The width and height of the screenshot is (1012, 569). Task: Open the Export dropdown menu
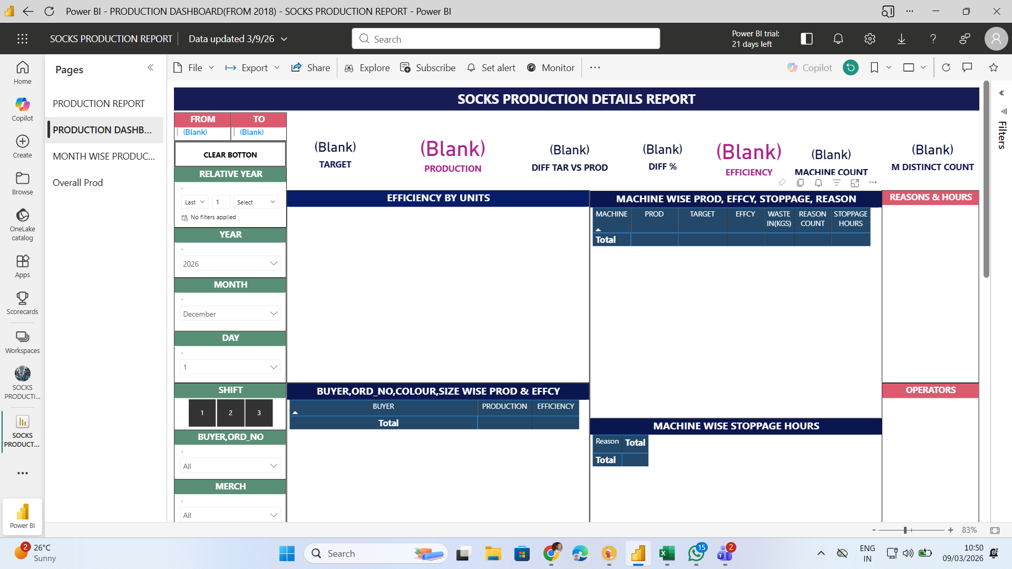[x=252, y=67]
